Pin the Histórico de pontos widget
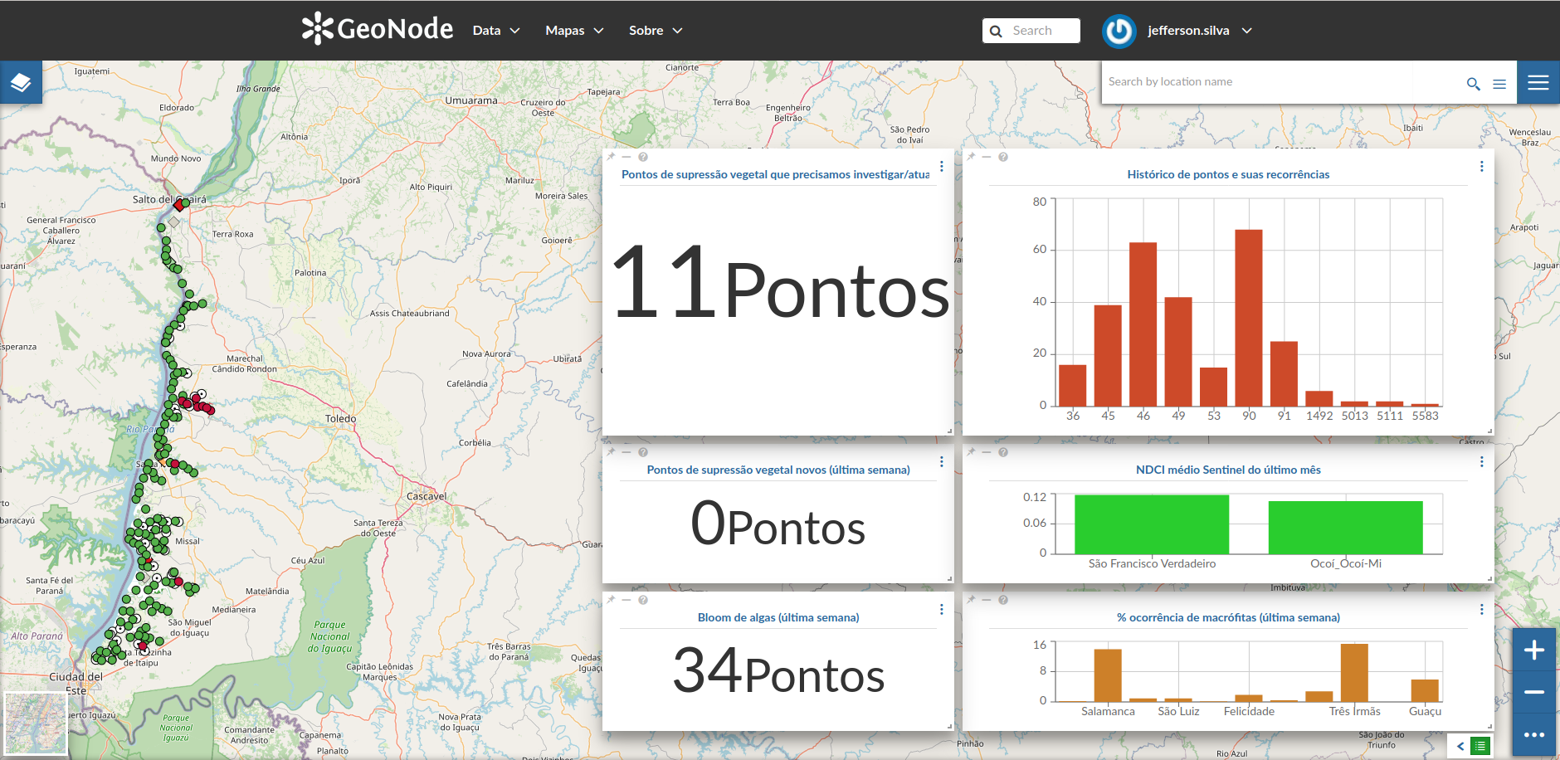1560x760 pixels. click(972, 157)
